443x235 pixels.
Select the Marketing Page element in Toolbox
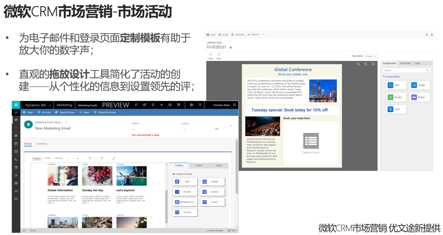tap(185, 202)
